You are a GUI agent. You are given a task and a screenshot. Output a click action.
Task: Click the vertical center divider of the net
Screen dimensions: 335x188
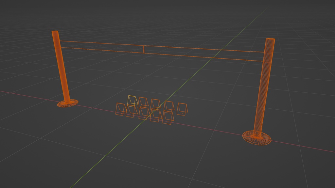click(143, 49)
